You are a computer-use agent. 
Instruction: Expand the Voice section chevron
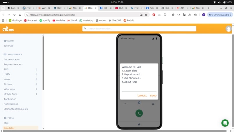click(37, 79)
